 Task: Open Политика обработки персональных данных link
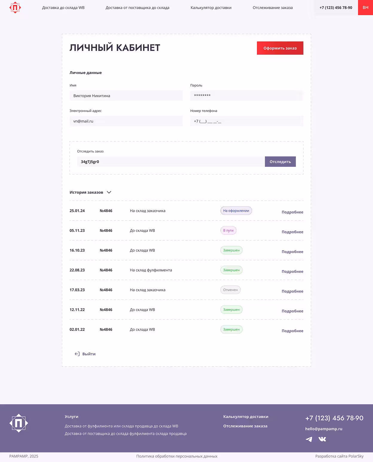point(177,456)
